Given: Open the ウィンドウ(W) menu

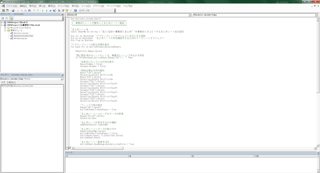Looking at the screenshot, I should click(114, 6).
